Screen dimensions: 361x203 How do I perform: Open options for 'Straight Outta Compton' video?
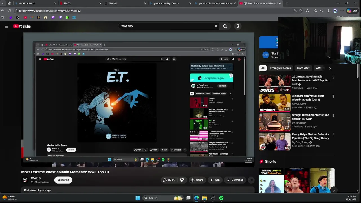click(x=333, y=116)
